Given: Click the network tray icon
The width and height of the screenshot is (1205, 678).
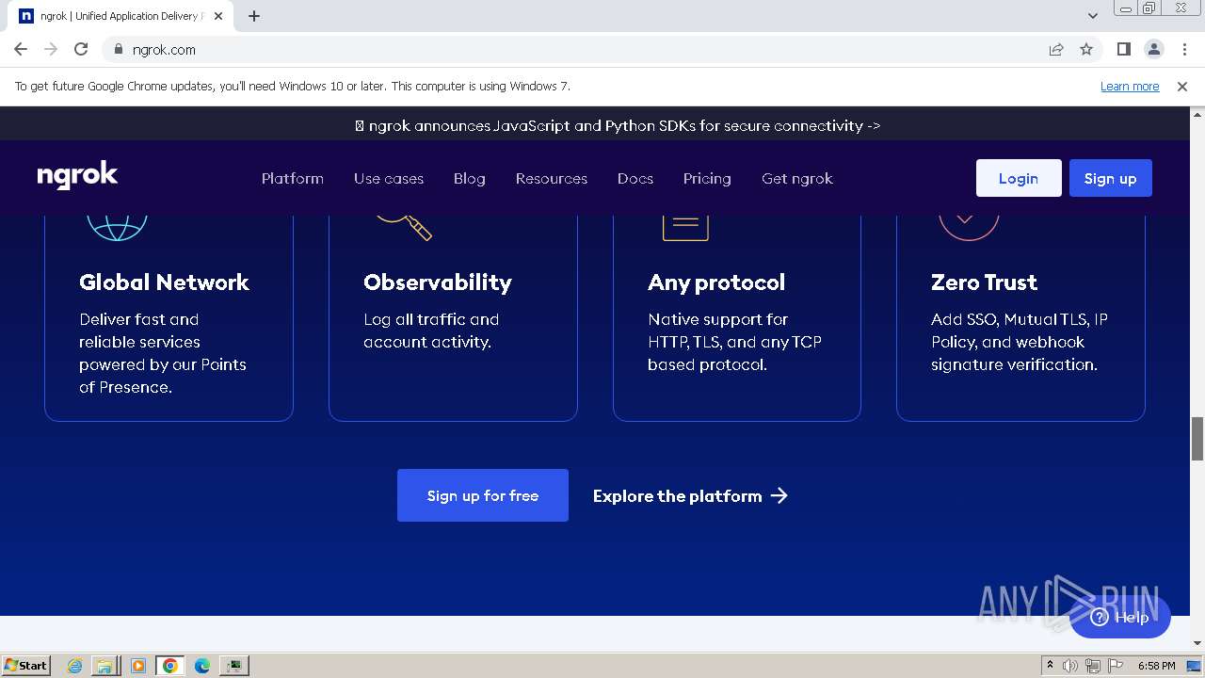Looking at the screenshot, I should pyautogui.click(x=1092, y=666).
